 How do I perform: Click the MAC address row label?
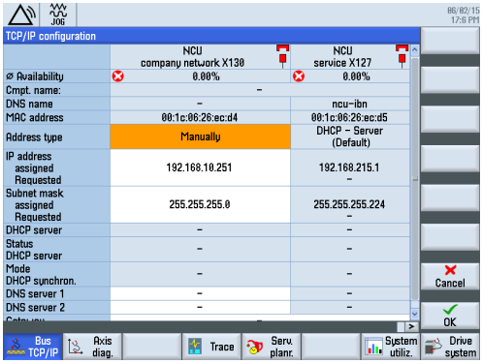pyautogui.click(x=35, y=117)
